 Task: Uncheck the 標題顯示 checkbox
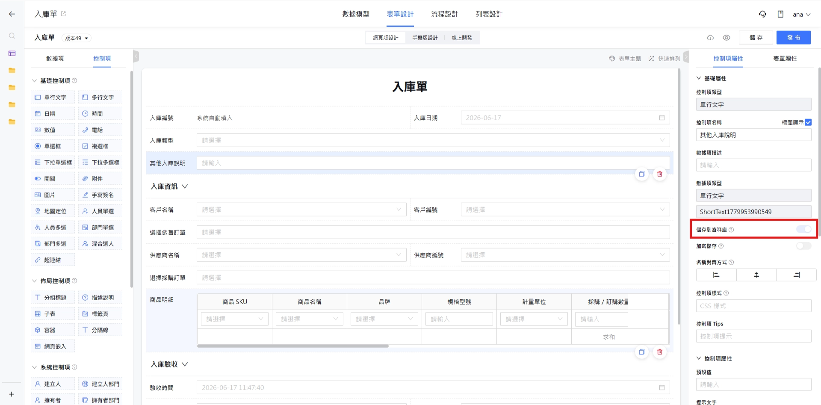tap(808, 122)
